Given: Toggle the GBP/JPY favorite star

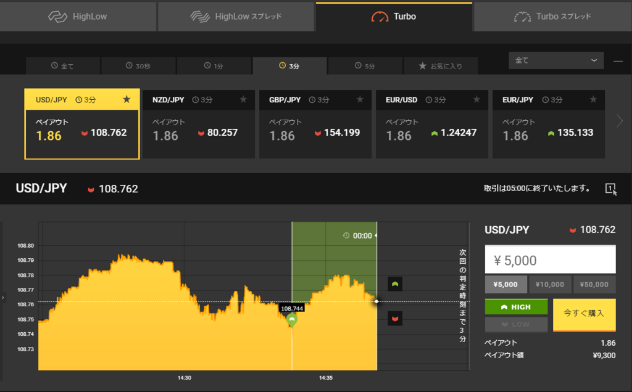Looking at the screenshot, I should 360,99.
